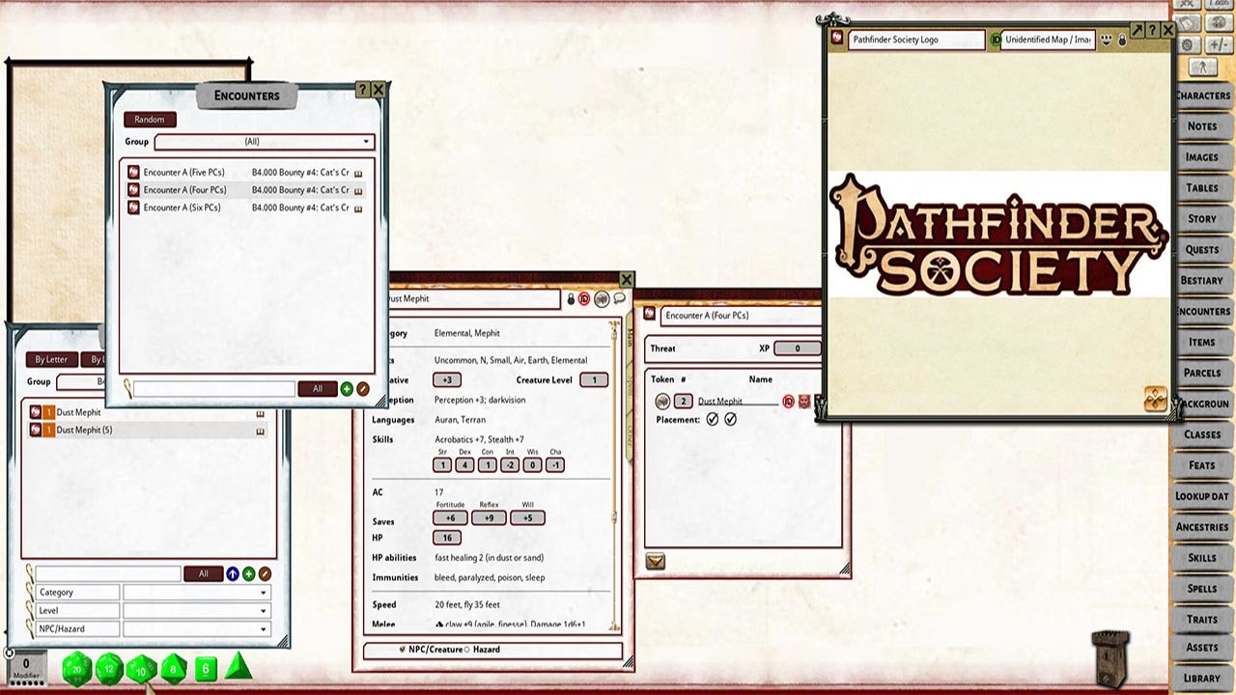Toggle the second Placement checkmark
Image resolution: width=1236 pixels, height=695 pixels.
click(731, 419)
